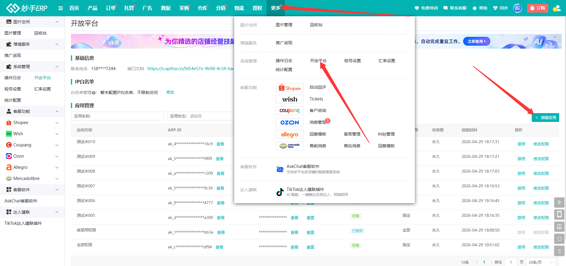Screen dimensions: 566x266
Task: Click the Wish icon in sidebar
Action: [x=9, y=134]
